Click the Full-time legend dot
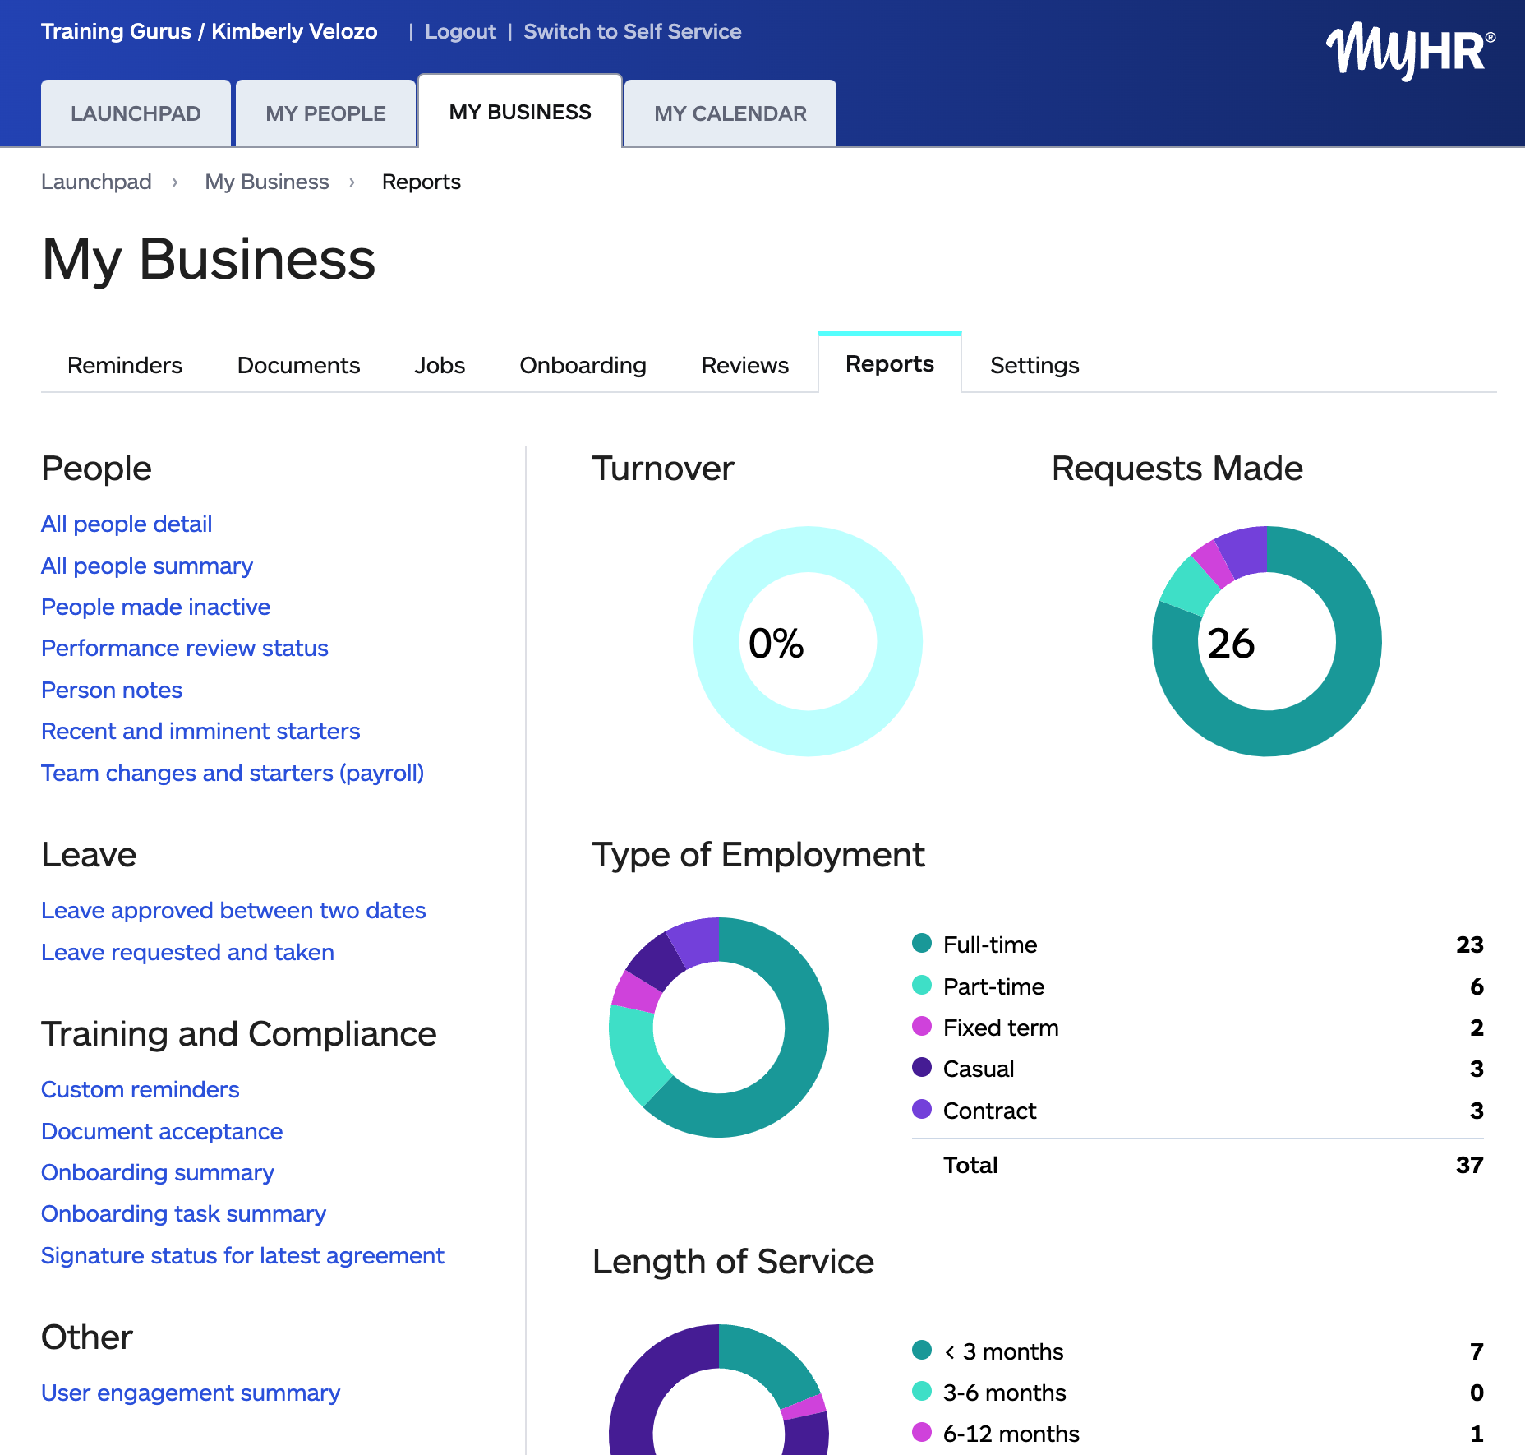The image size is (1525, 1455). pos(921,944)
